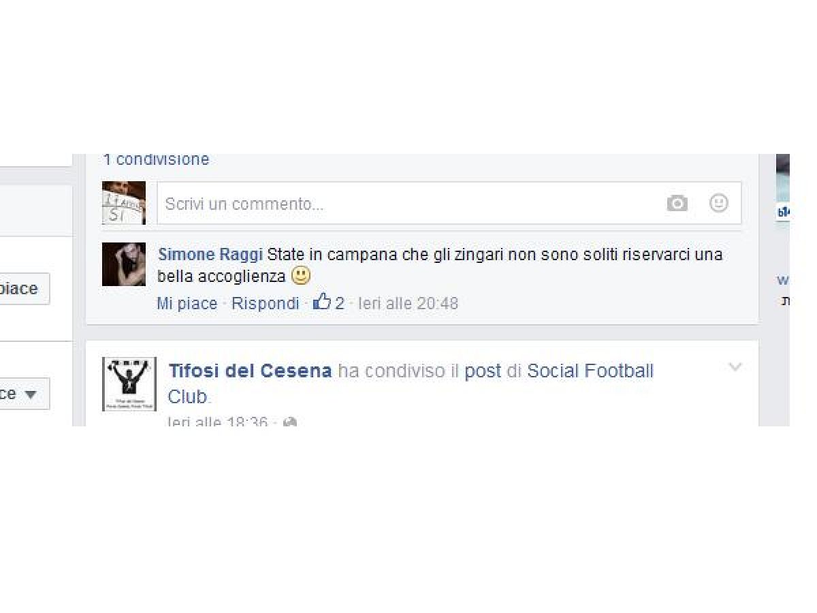Open the Tifosi del Cesena page link

[x=251, y=371]
